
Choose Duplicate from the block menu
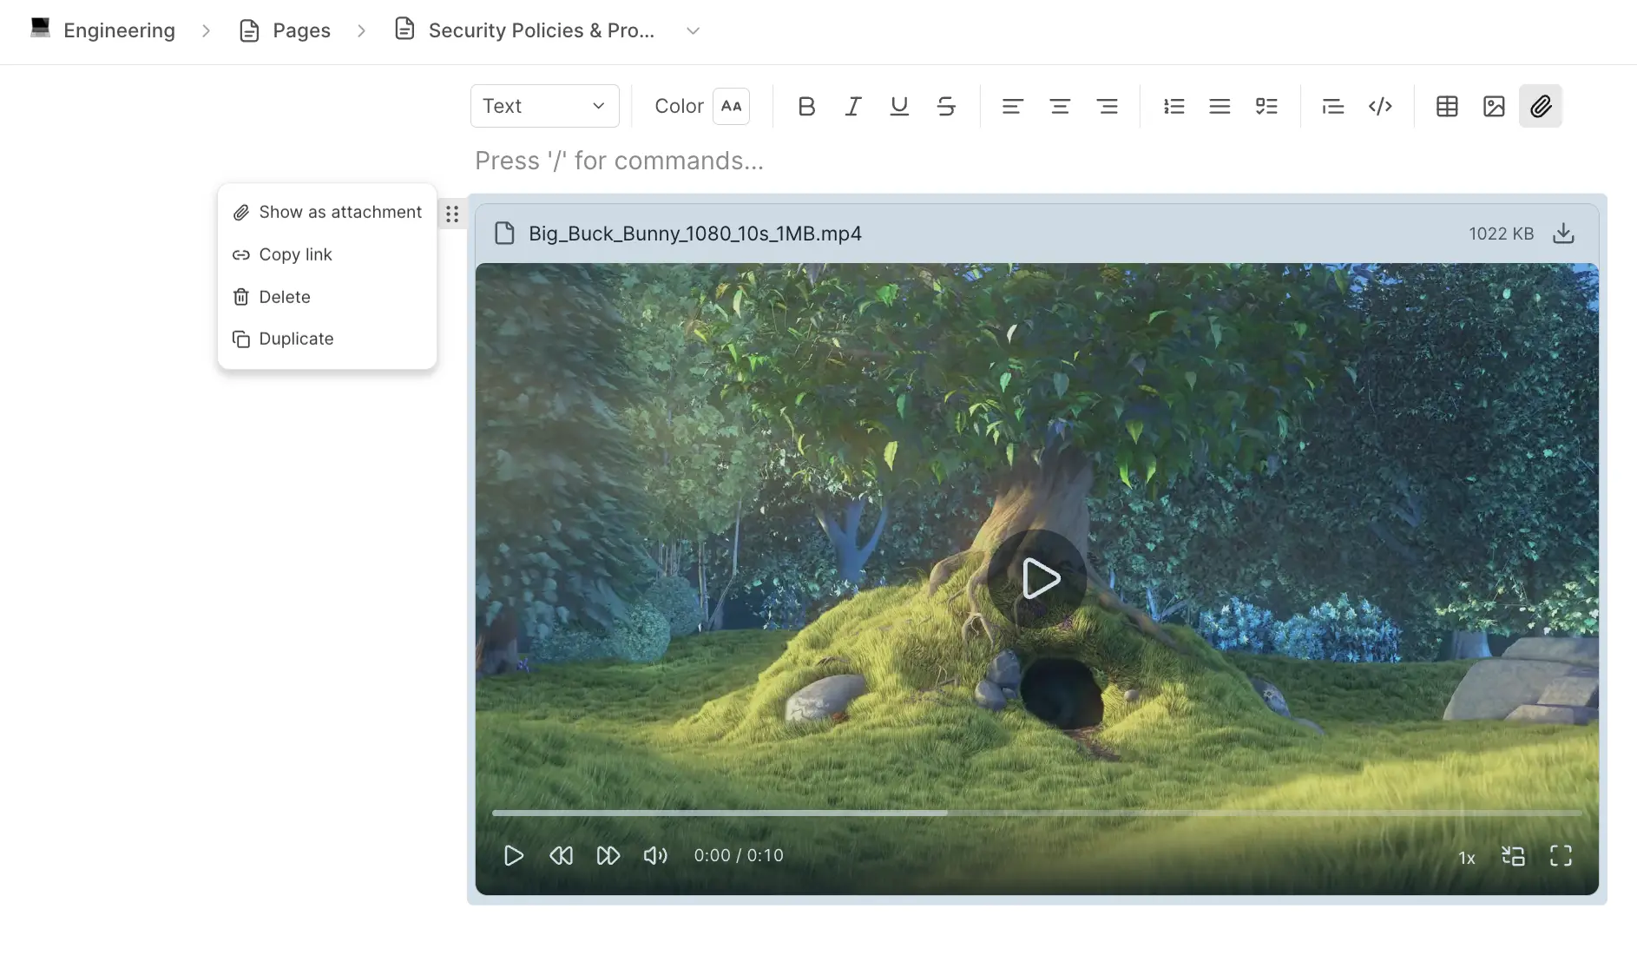pos(296,339)
